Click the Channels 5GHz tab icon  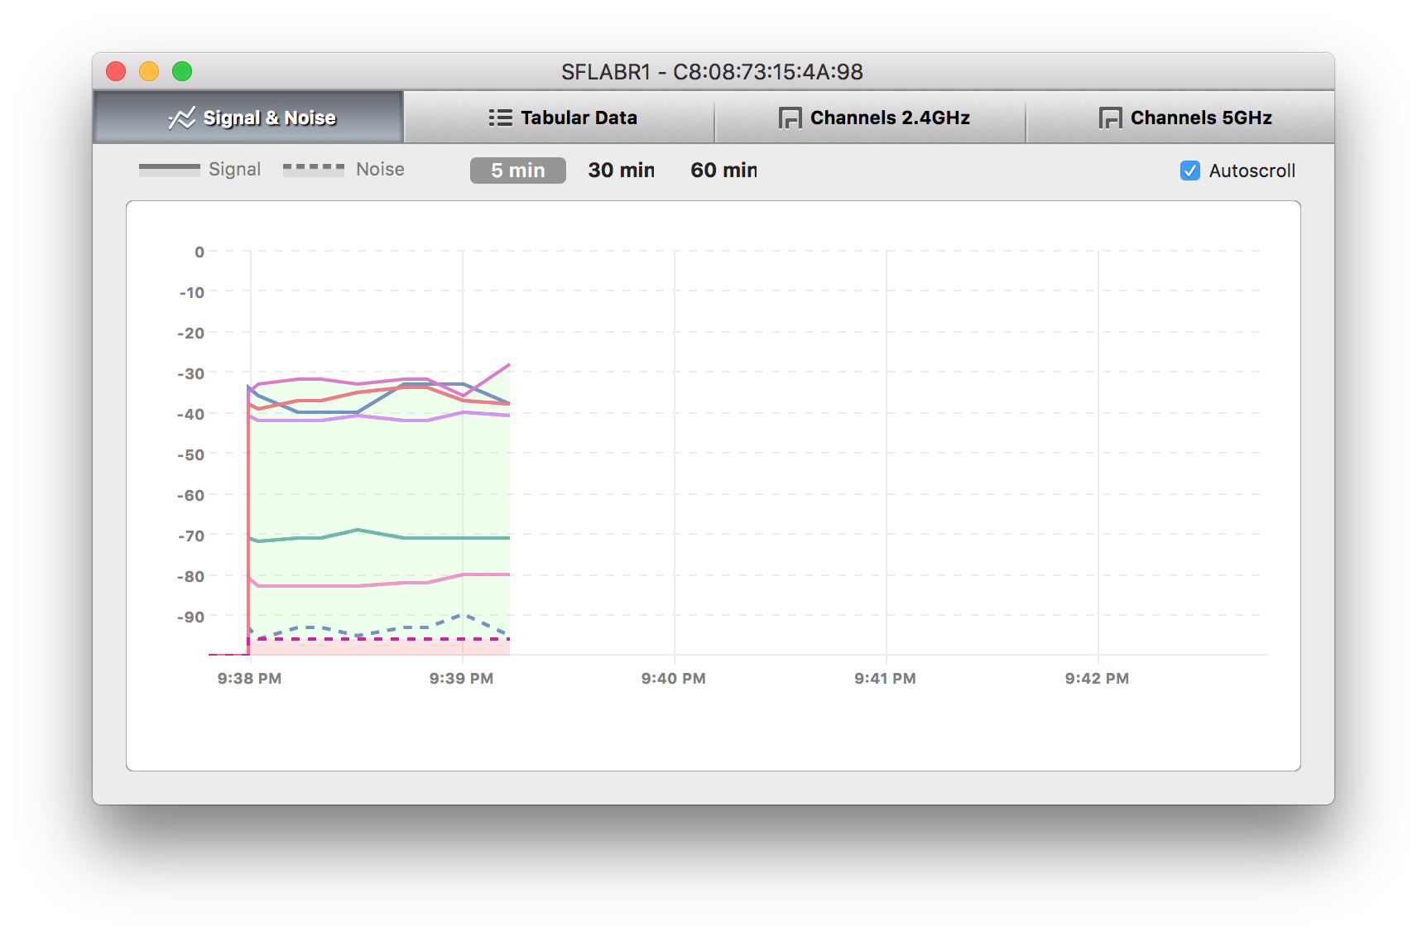coord(1110,118)
